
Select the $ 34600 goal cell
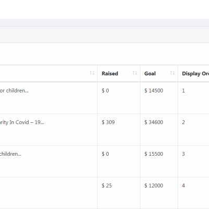point(154,122)
